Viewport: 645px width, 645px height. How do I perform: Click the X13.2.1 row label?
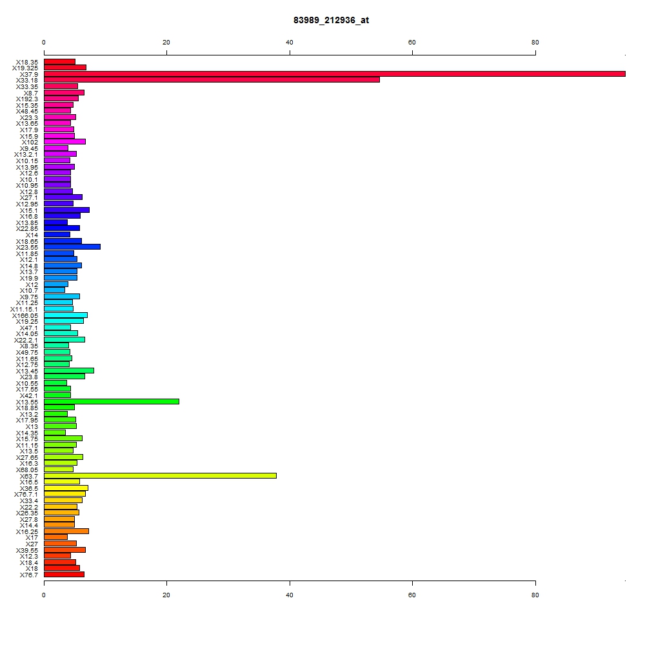tap(26, 154)
